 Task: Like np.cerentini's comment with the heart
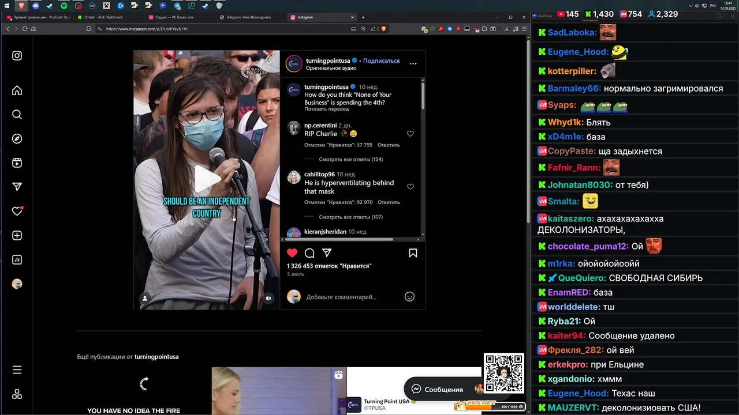point(410,134)
